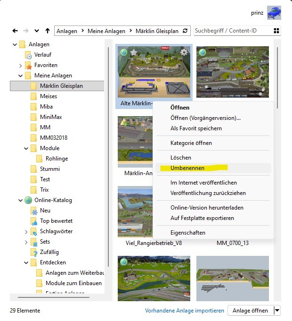Go back with the left arrow
This screenshot has width=292, height=321.
(x=15, y=31)
